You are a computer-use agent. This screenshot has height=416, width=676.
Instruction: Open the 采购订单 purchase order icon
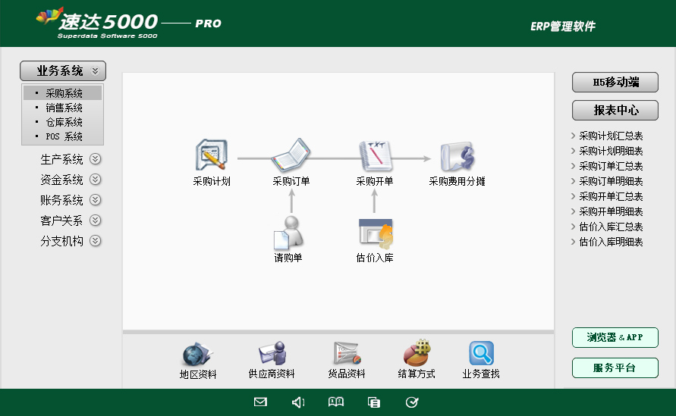tap(291, 155)
